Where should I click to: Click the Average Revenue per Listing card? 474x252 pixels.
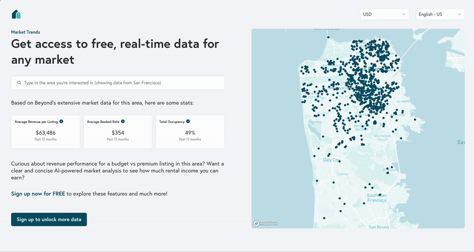[46, 132]
